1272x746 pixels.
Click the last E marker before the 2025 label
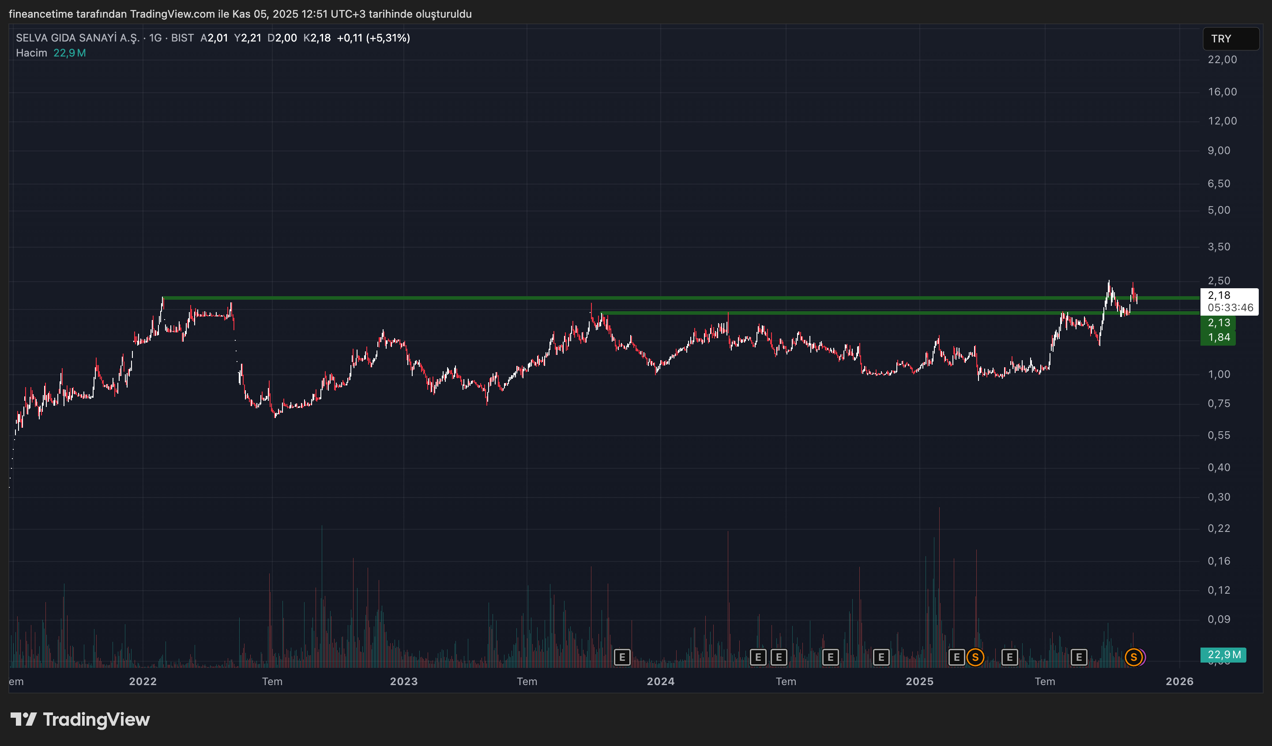[881, 657]
